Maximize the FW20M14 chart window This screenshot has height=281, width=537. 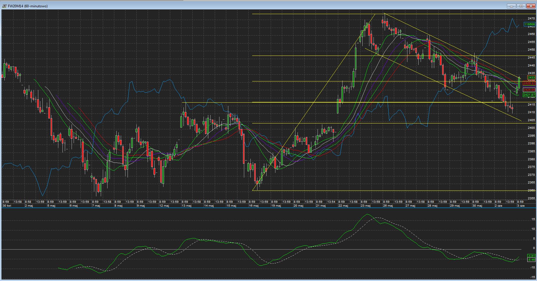pyautogui.click(x=521, y=6)
